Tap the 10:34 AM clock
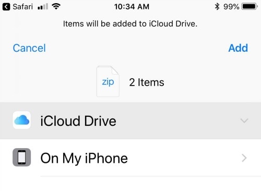This screenshot has height=191, width=261. pos(132,7)
